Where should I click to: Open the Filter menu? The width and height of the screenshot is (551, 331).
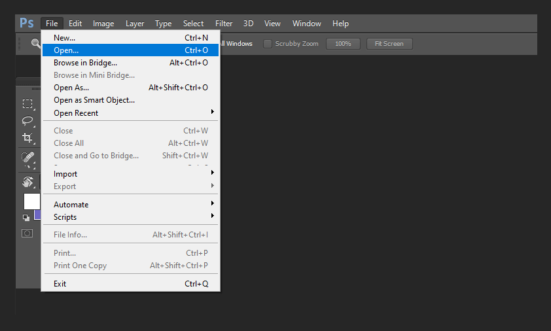tap(224, 24)
